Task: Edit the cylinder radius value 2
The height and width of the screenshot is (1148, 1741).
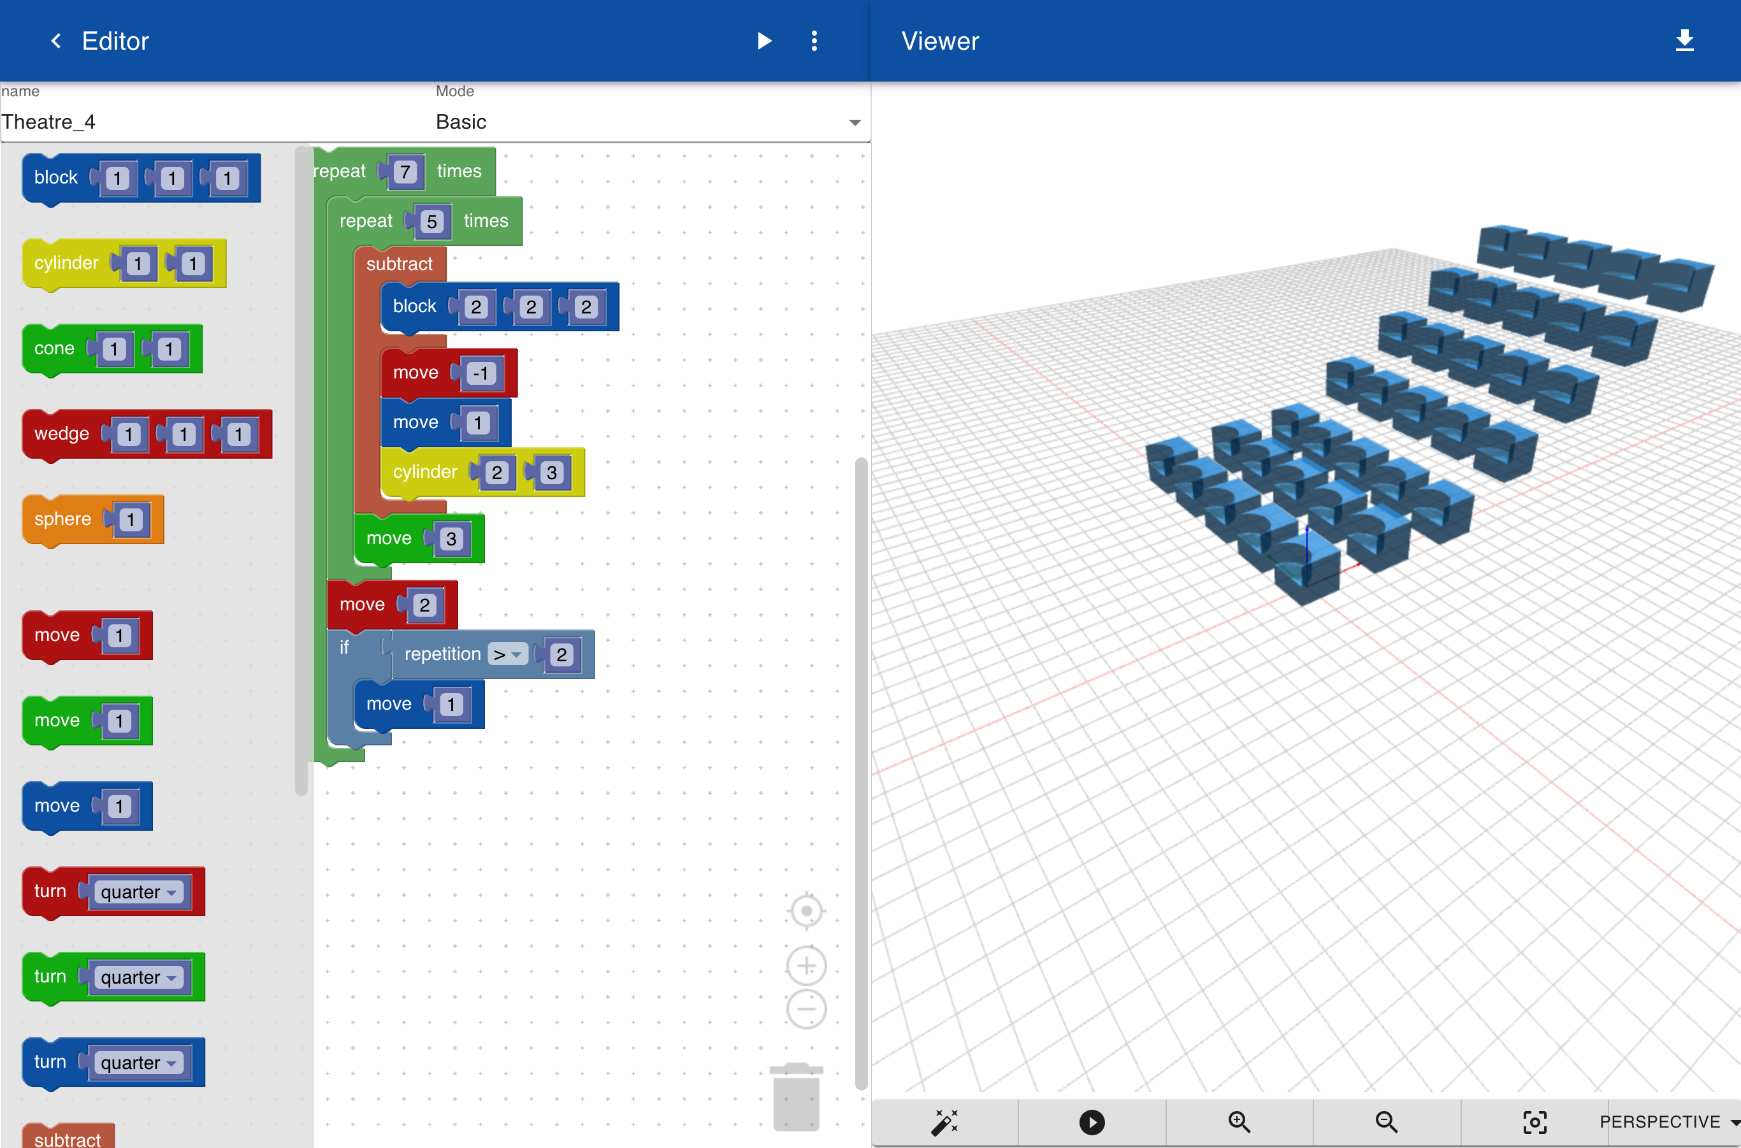Action: 496,473
